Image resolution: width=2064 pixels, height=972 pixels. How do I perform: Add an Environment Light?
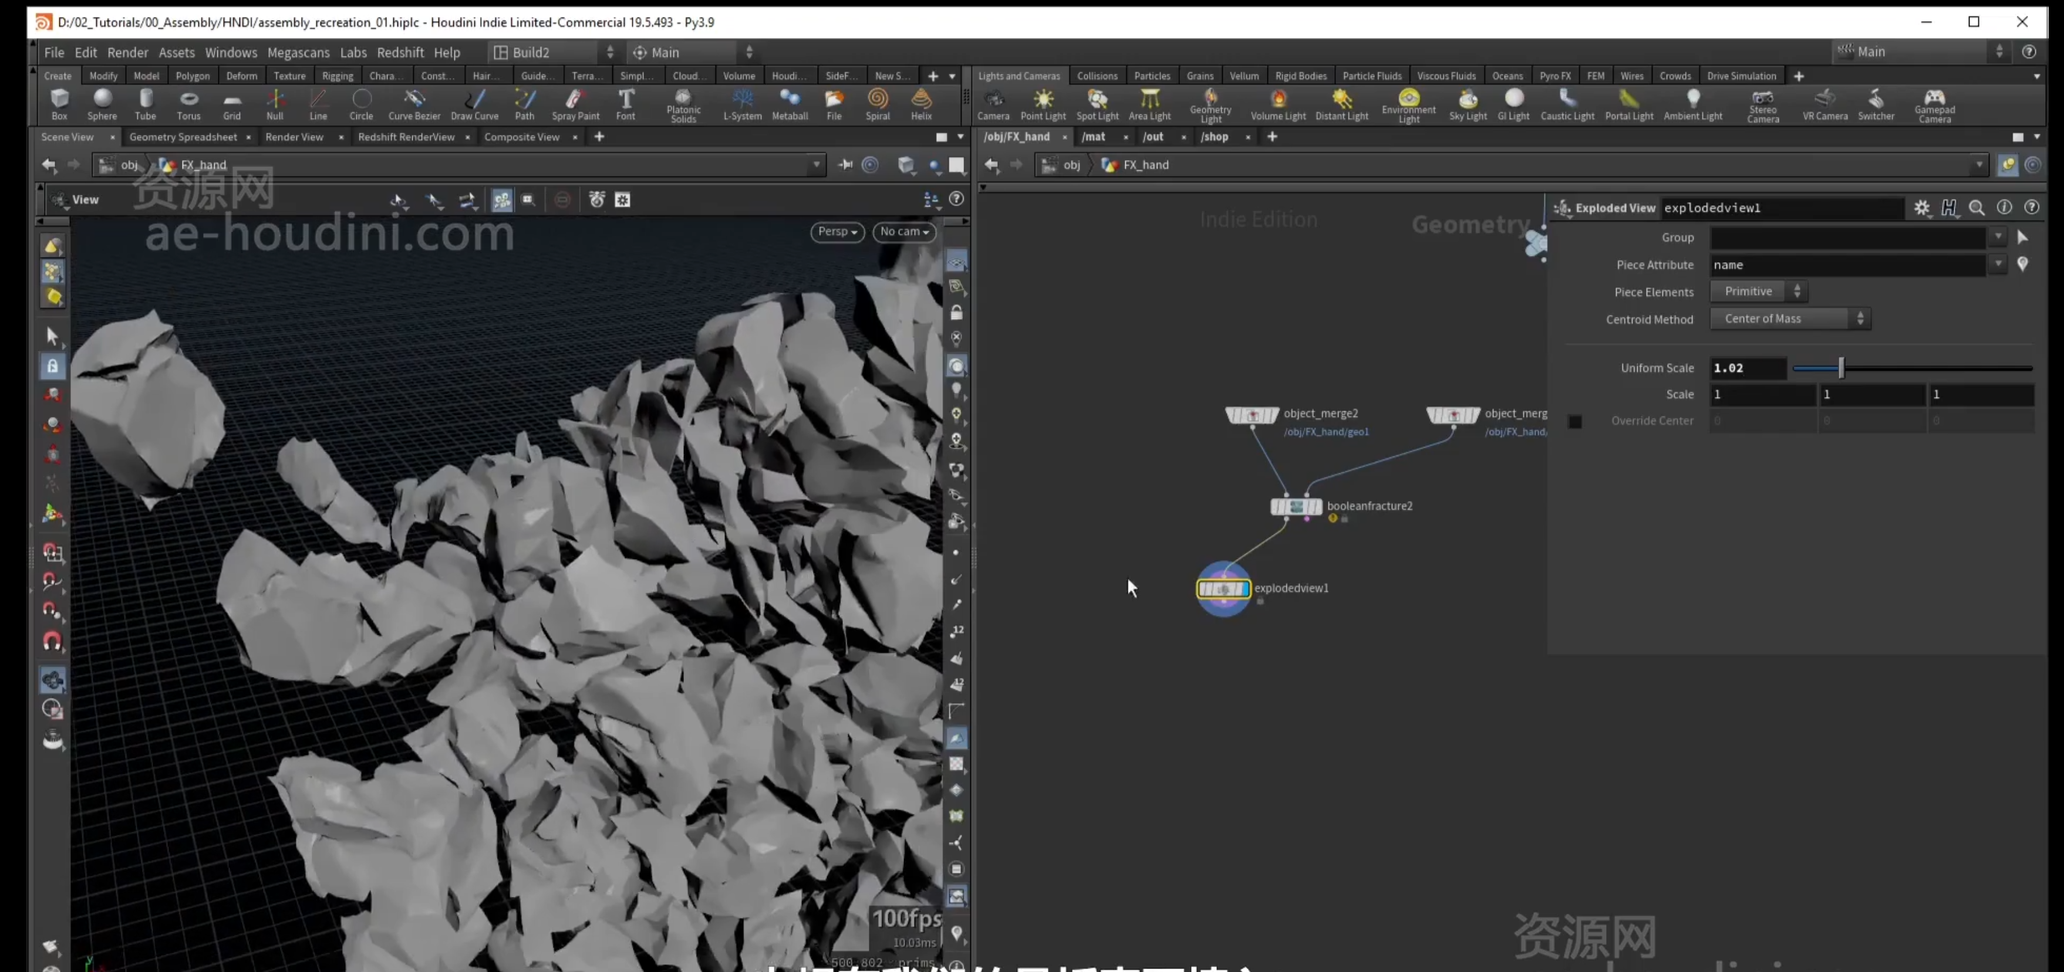(1409, 105)
